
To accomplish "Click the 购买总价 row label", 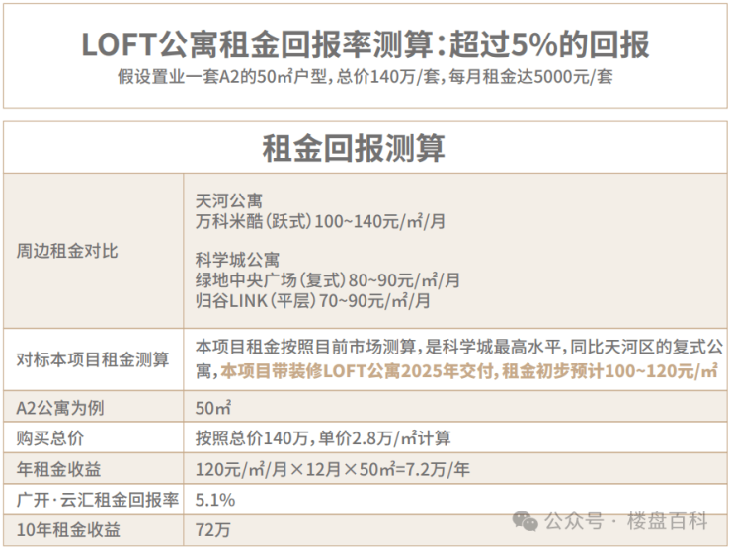I will pyautogui.click(x=50, y=437).
